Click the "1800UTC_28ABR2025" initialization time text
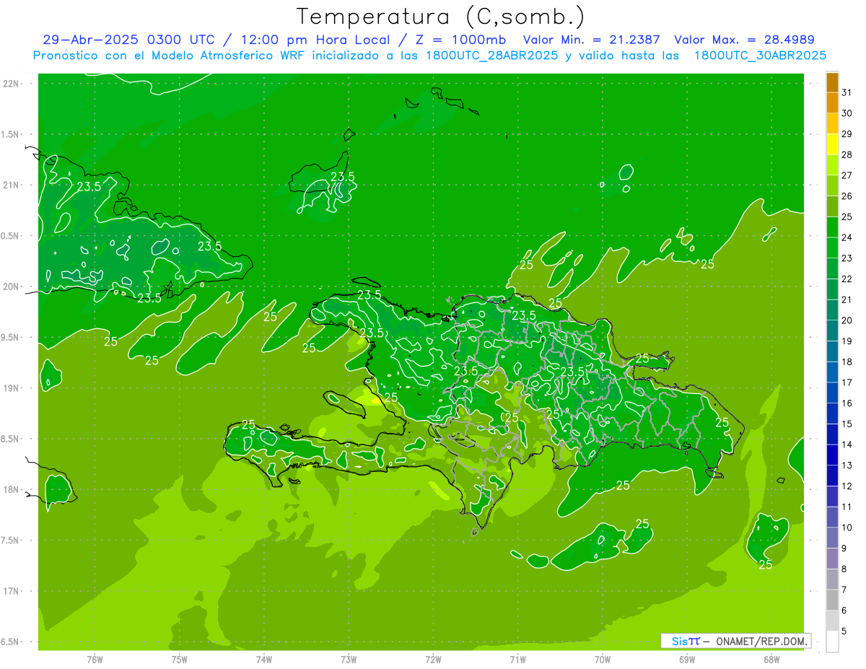Screen dimensions: 866x669 [493, 55]
